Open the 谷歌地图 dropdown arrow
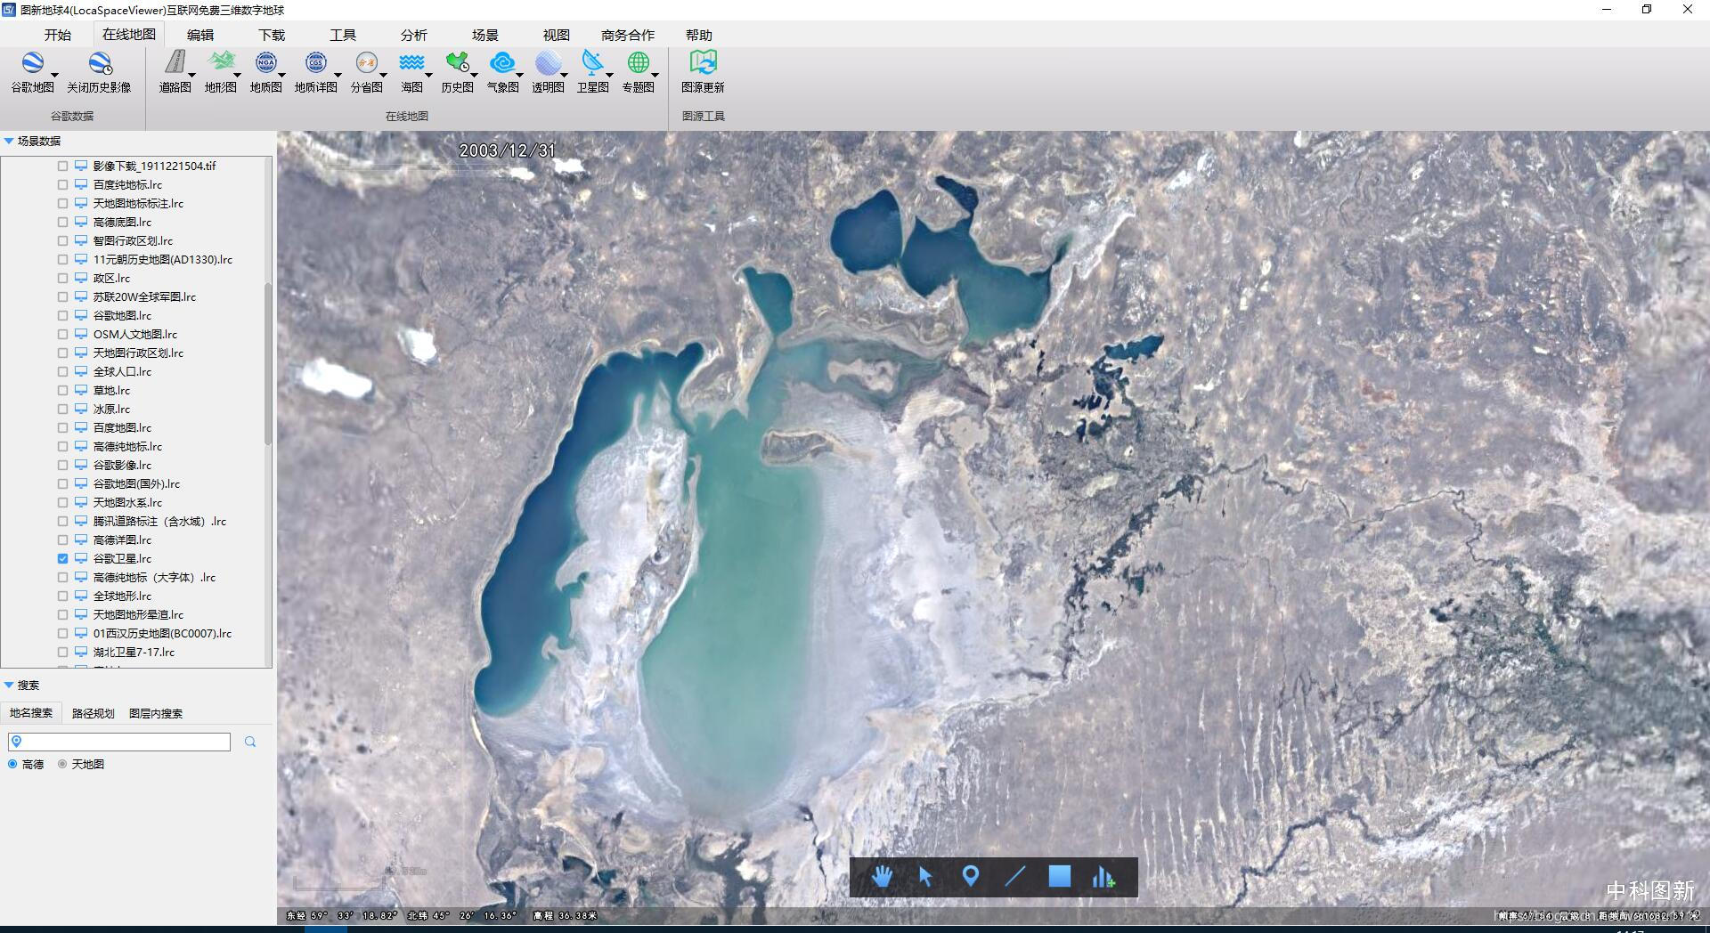The width and height of the screenshot is (1710, 933). [55, 75]
